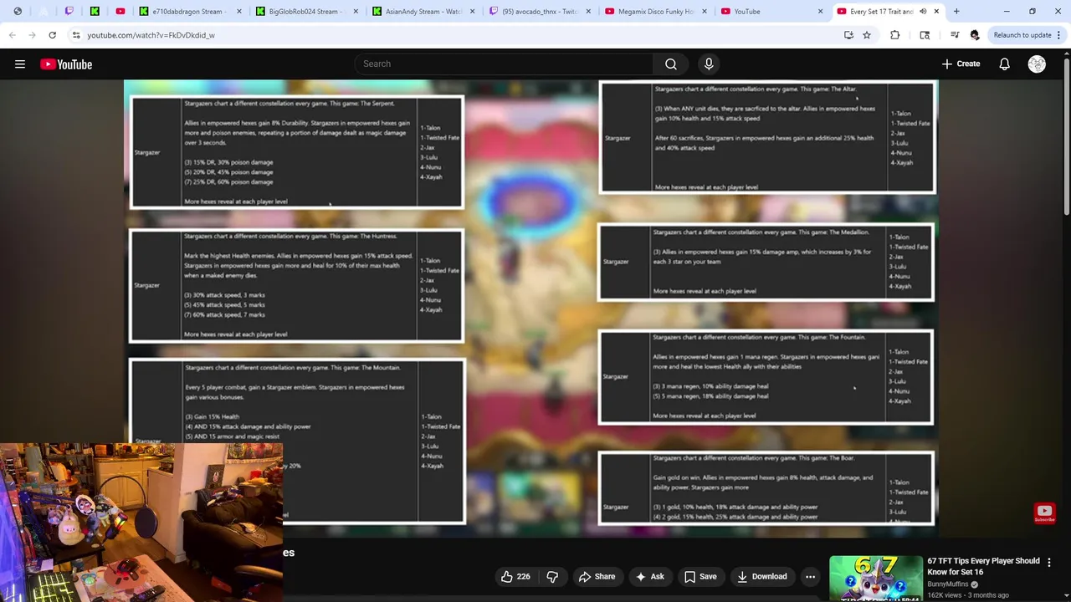Go forward in browser history
This screenshot has width=1071, height=602.
(x=32, y=35)
